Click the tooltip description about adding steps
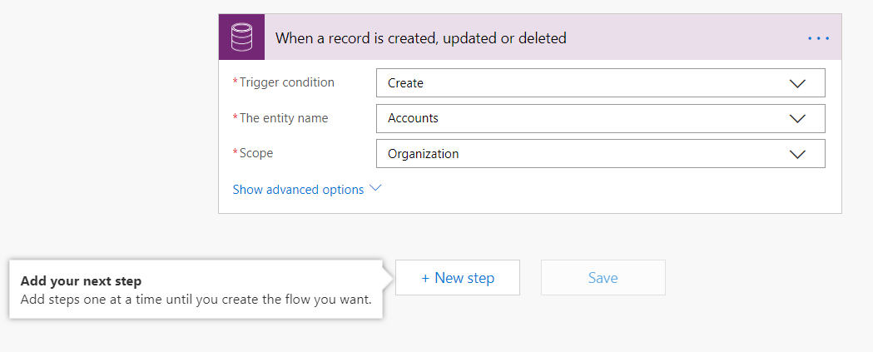 click(x=196, y=299)
